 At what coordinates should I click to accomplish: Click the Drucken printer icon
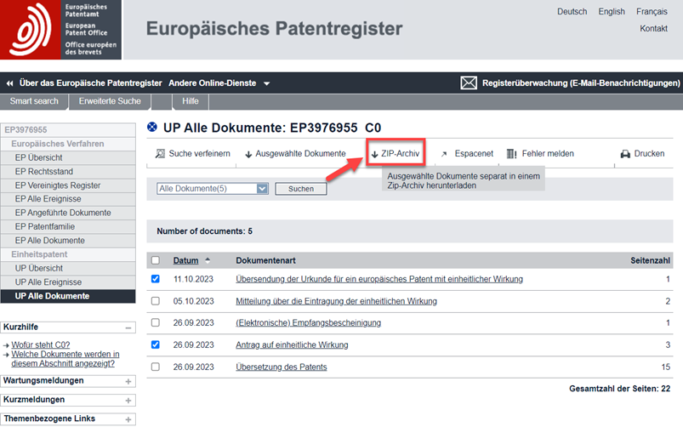[625, 154]
